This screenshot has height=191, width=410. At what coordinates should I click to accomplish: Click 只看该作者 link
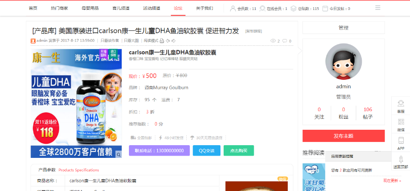(110, 41)
